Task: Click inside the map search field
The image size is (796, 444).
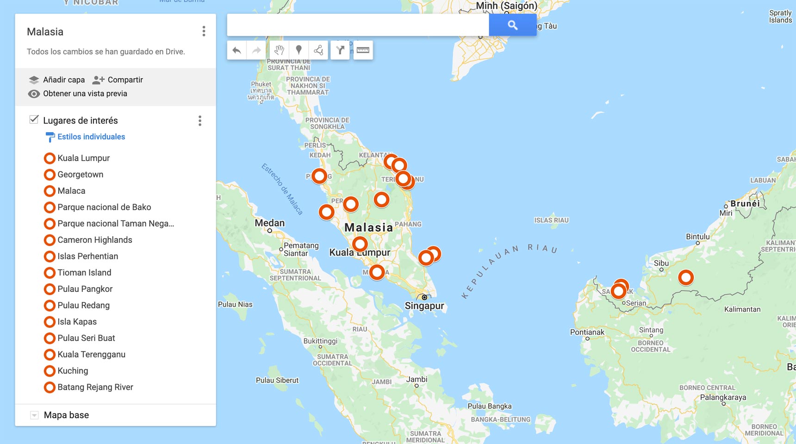Action: [357, 25]
